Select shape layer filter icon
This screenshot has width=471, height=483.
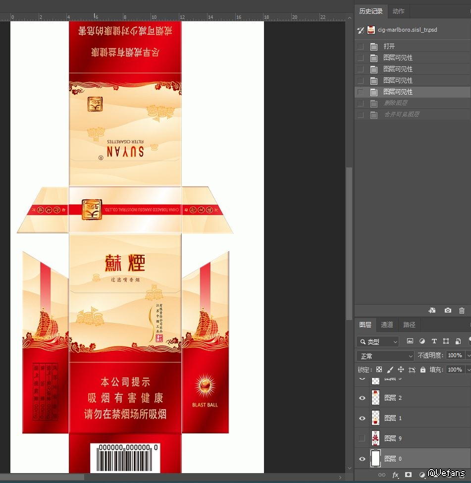pyautogui.click(x=446, y=341)
